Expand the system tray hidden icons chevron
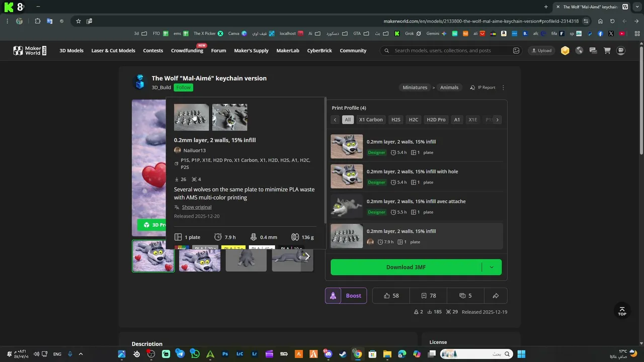This screenshot has width=644, height=362. click(x=80, y=354)
